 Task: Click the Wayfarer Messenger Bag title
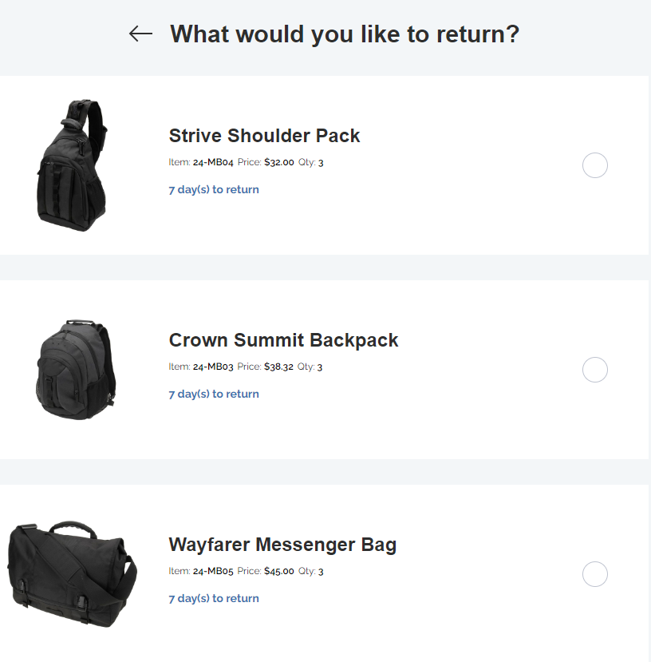[282, 544]
